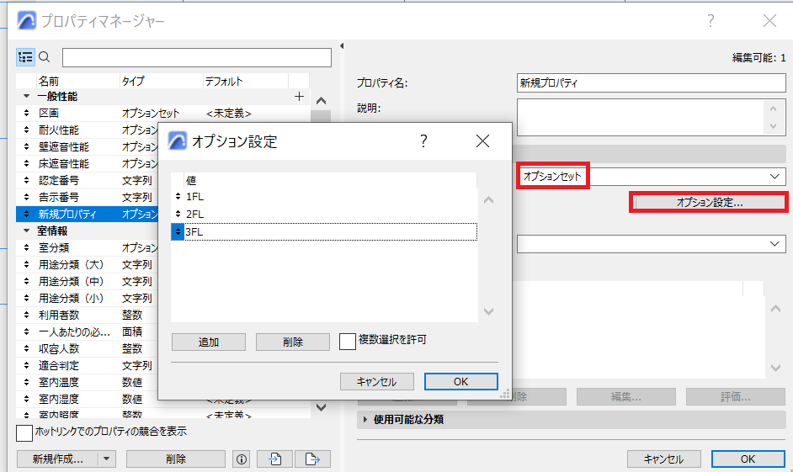Click the reorder handle next to 区画
The height and width of the screenshot is (472, 793).
[26, 114]
